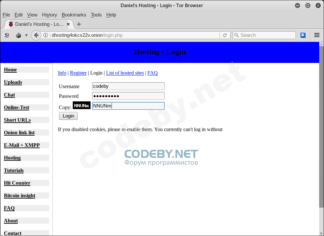Open Online-Test in sidebar
Image resolution: width=324 pixels, height=236 pixels.
click(x=16, y=108)
